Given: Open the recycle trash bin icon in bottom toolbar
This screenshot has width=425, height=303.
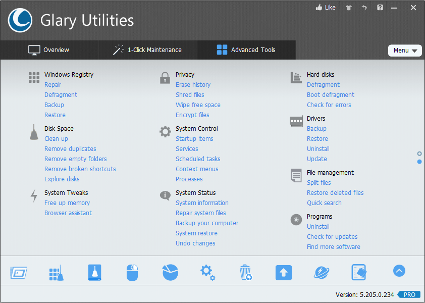Looking at the screenshot, I should pos(246,272).
